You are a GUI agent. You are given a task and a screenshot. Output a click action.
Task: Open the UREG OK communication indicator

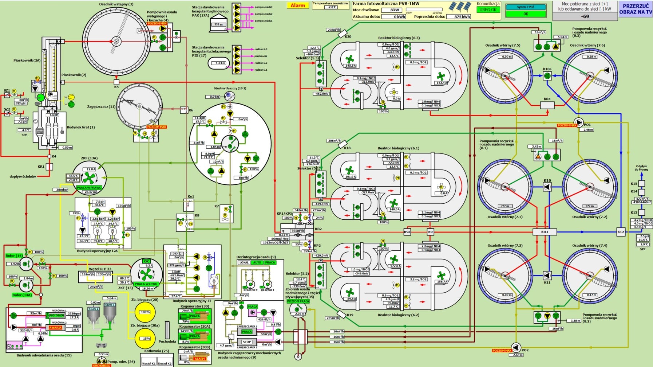point(488,10)
